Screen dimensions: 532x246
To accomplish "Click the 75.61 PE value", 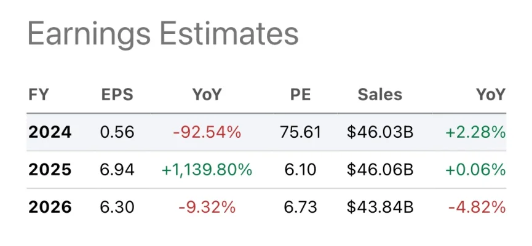I will click(x=301, y=132).
